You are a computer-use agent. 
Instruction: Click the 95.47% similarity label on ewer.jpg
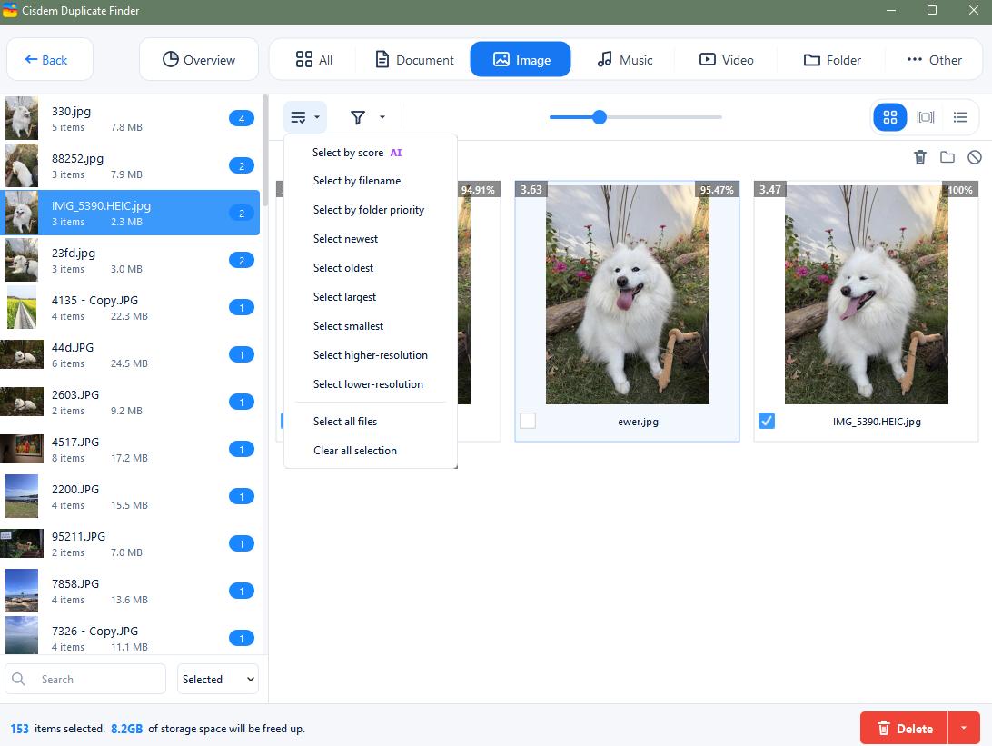click(717, 189)
